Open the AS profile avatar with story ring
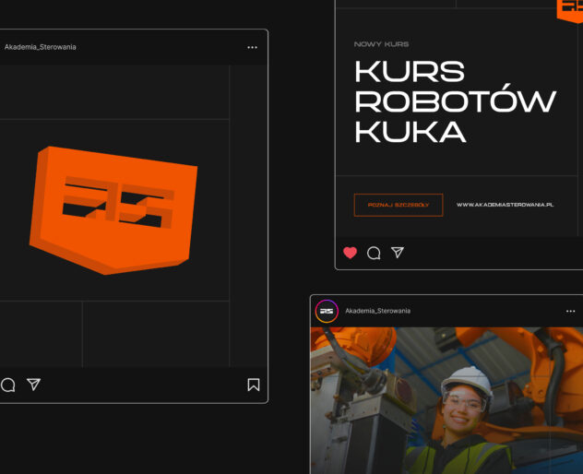The width and height of the screenshot is (583, 474). coord(327,311)
